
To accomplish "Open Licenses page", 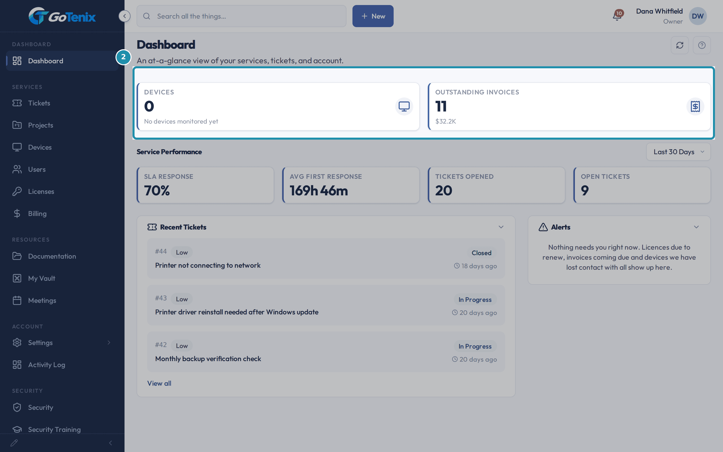I will [x=62, y=192].
